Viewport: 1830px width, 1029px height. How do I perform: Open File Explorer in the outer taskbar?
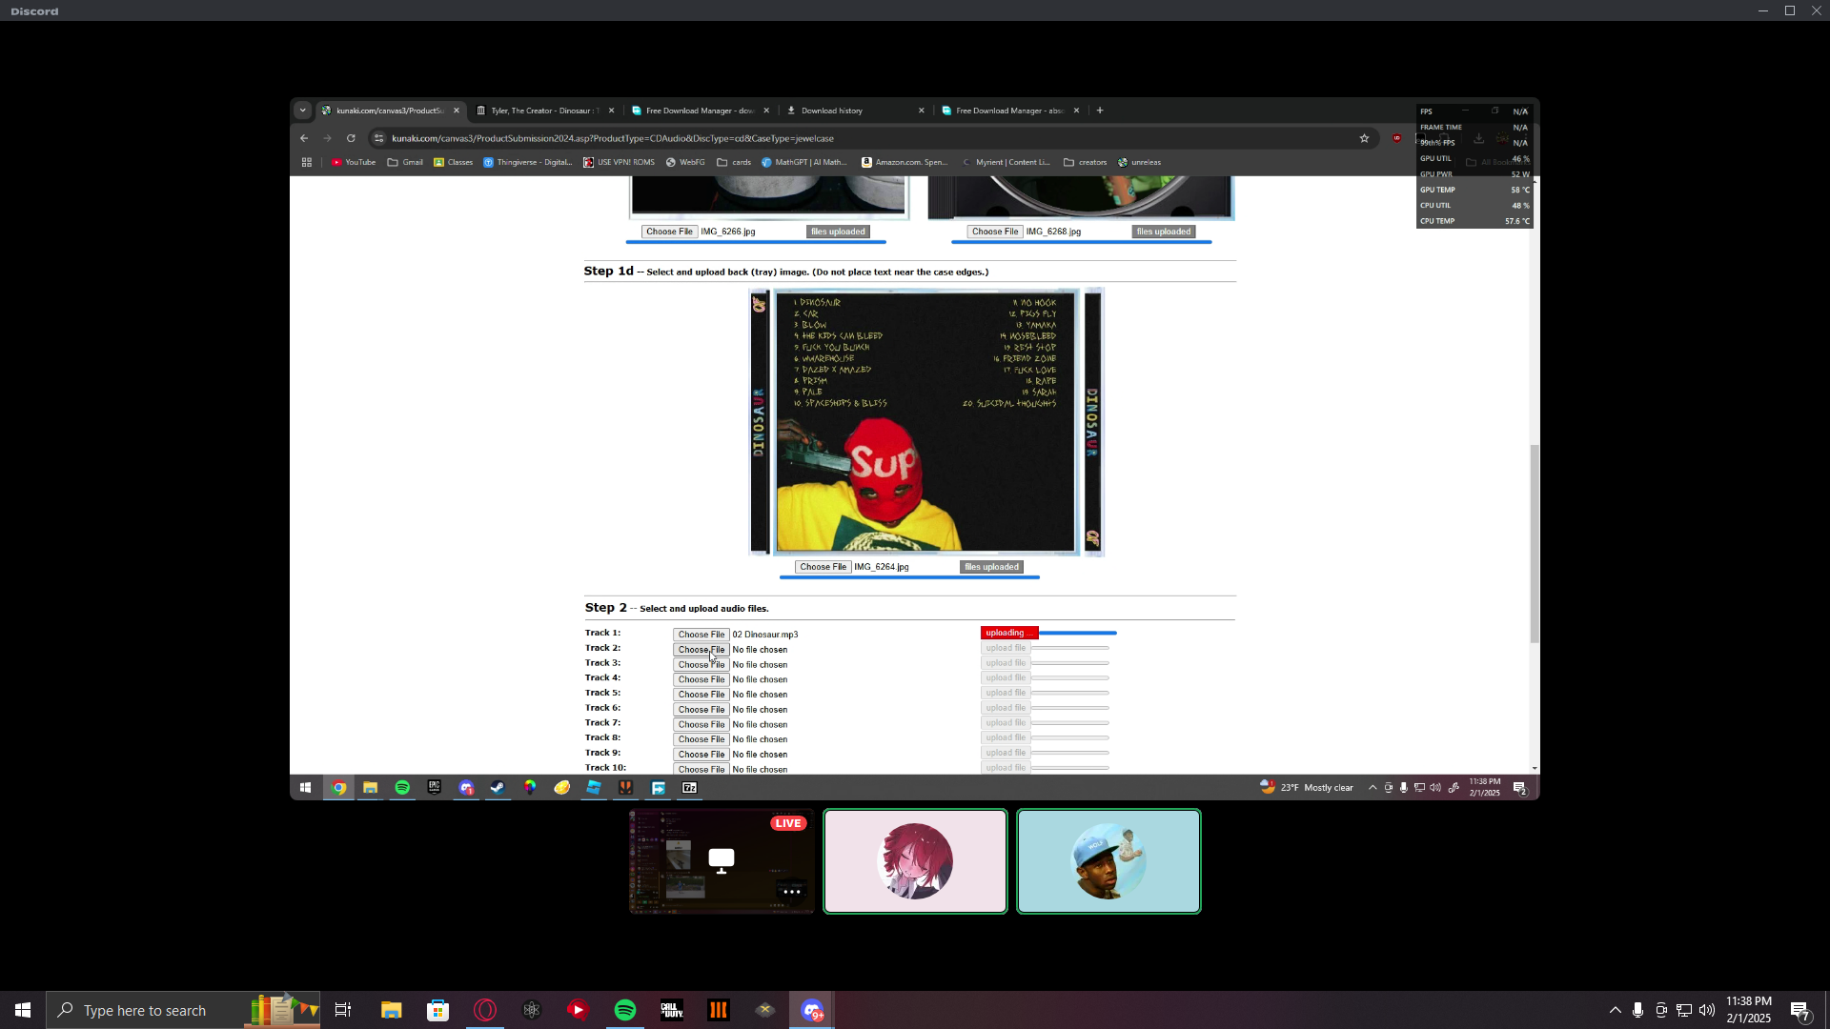pos(391,1010)
